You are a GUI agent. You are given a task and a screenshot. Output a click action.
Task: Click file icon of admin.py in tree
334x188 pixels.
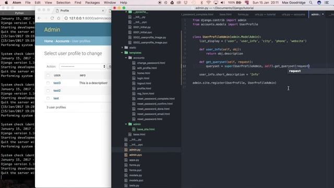pyautogui.click(x=126, y=150)
